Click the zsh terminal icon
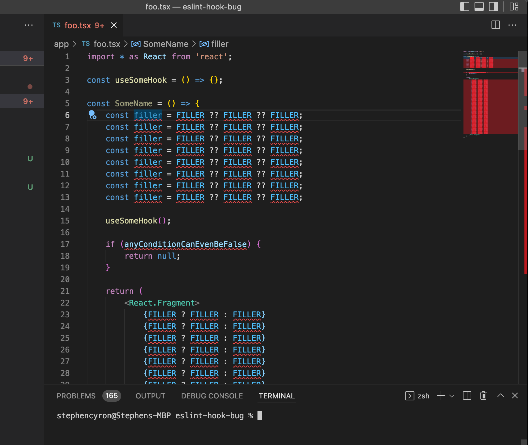Image resolution: width=528 pixels, height=445 pixels. click(x=409, y=395)
